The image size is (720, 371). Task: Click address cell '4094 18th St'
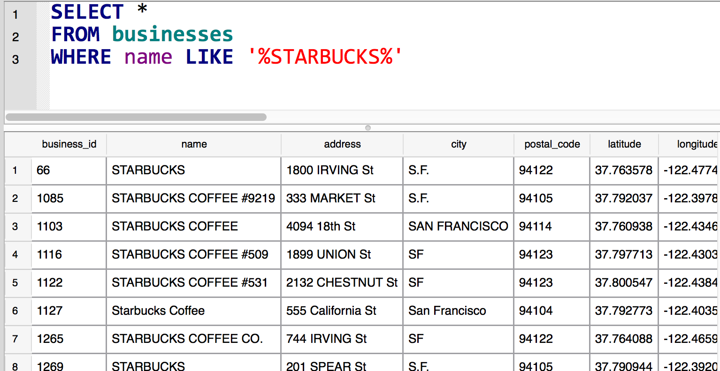coord(342,227)
